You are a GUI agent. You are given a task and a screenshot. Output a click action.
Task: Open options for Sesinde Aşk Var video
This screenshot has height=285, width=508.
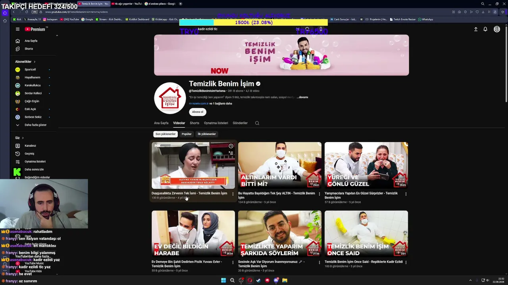(319, 262)
